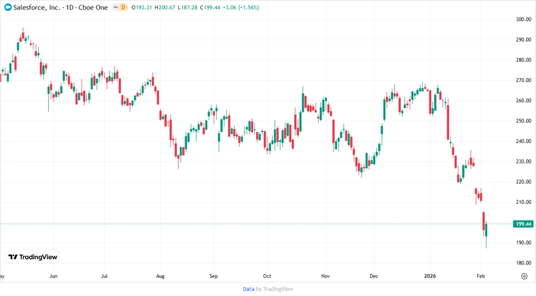The height and width of the screenshot is (296, 536).
Task: Open the chart settings gear icon
Action: click(x=524, y=276)
